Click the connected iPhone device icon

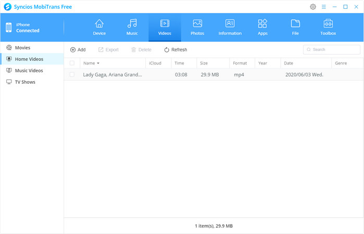pyautogui.click(x=8, y=28)
